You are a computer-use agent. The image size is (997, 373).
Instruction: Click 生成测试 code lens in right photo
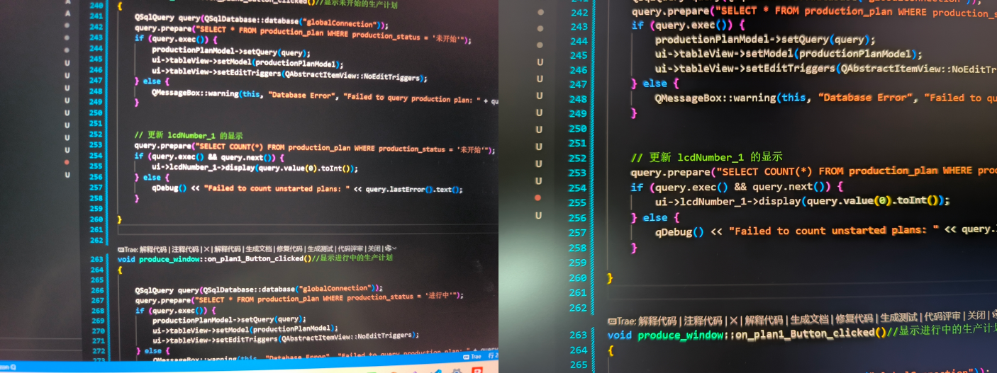[x=898, y=318]
